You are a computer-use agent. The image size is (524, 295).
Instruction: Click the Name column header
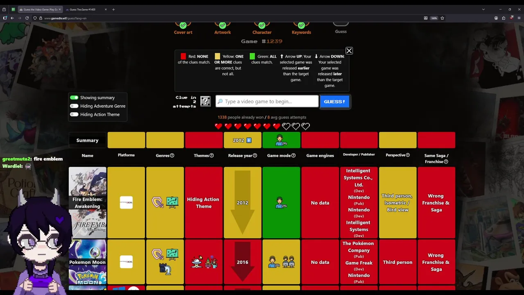pos(87,155)
